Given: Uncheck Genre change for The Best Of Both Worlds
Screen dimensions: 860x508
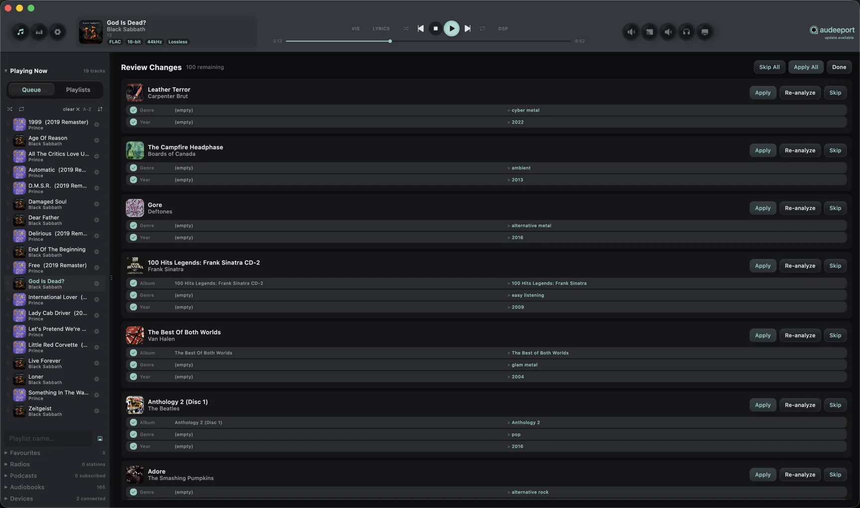Looking at the screenshot, I should click(133, 365).
